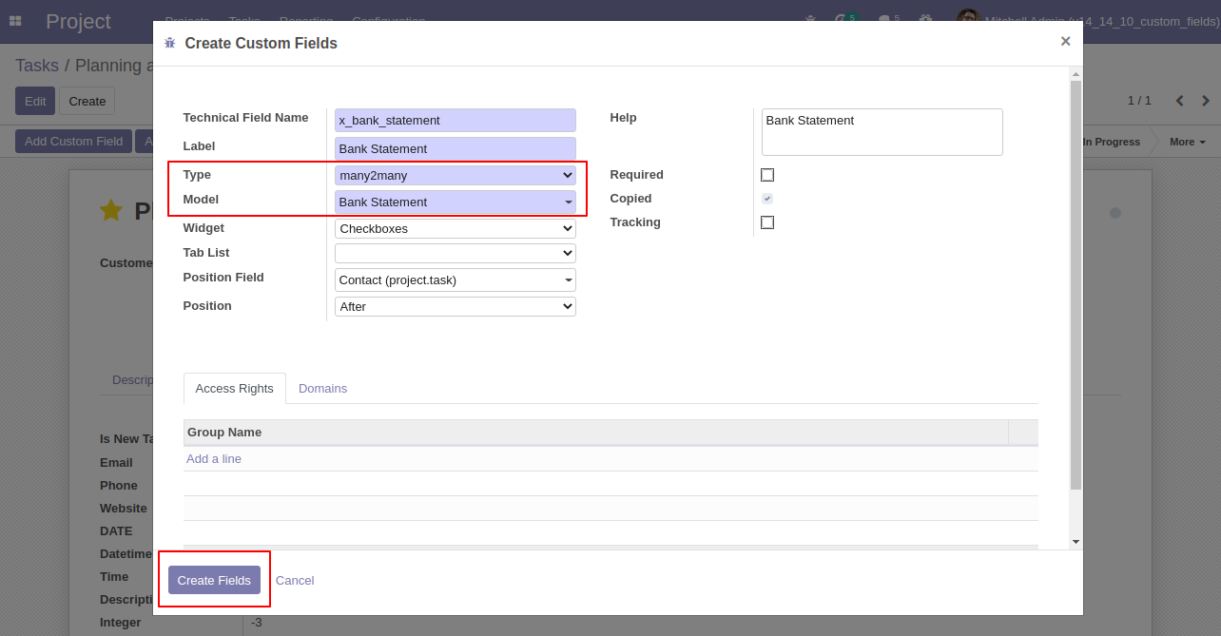Close the Create Custom Fields dialog
The height and width of the screenshot is (636, 1221).
pyautogui.click(x=1065, y=41)
